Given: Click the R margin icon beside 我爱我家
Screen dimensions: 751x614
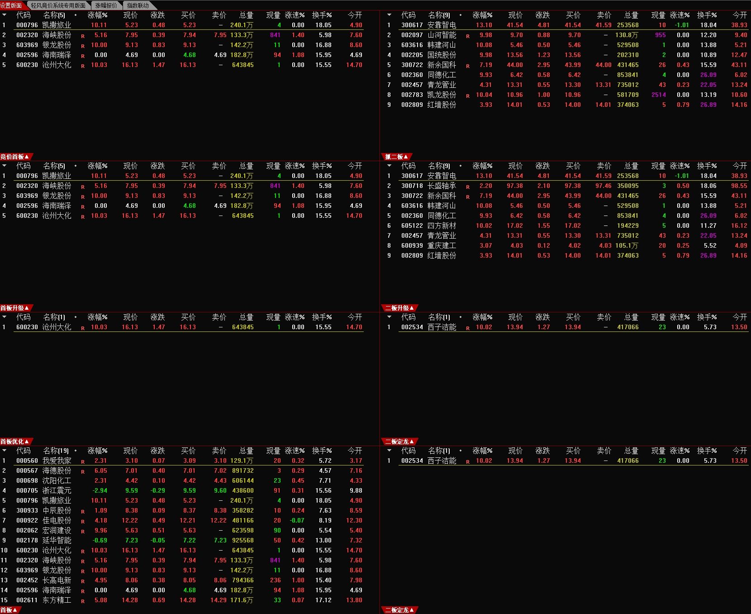Looking at the screenshot, I should click(82, 460).
